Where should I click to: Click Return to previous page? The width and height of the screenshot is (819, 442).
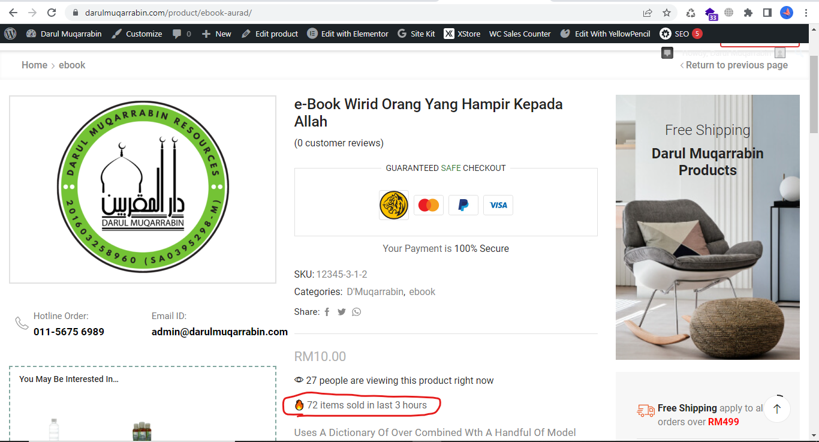pos(734,65)
